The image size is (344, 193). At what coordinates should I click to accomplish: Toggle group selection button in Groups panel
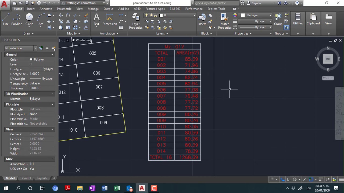286,27
